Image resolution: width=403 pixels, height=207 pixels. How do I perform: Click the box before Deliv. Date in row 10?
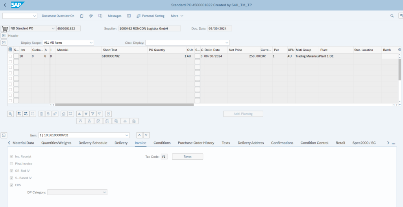(198, 56)
